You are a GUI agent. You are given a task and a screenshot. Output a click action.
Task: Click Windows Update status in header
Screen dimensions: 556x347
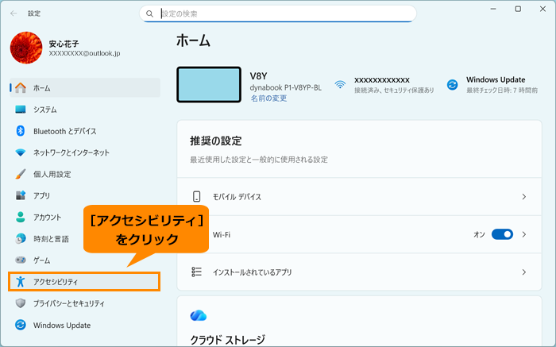tap(493, 85)
